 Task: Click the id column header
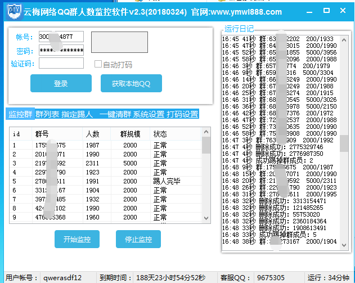click(21, 134)
